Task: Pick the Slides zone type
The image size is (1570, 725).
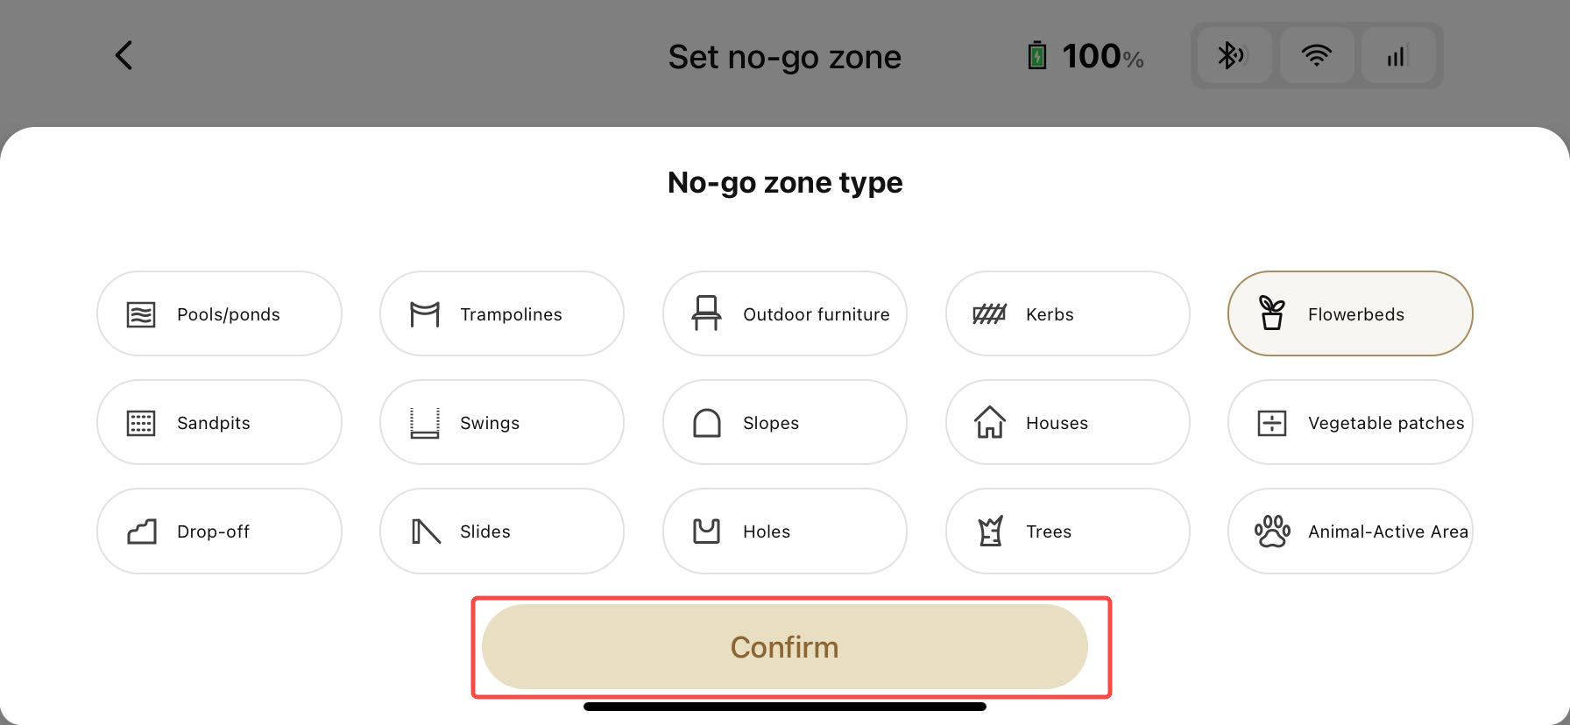Action: tap(502, 531)
